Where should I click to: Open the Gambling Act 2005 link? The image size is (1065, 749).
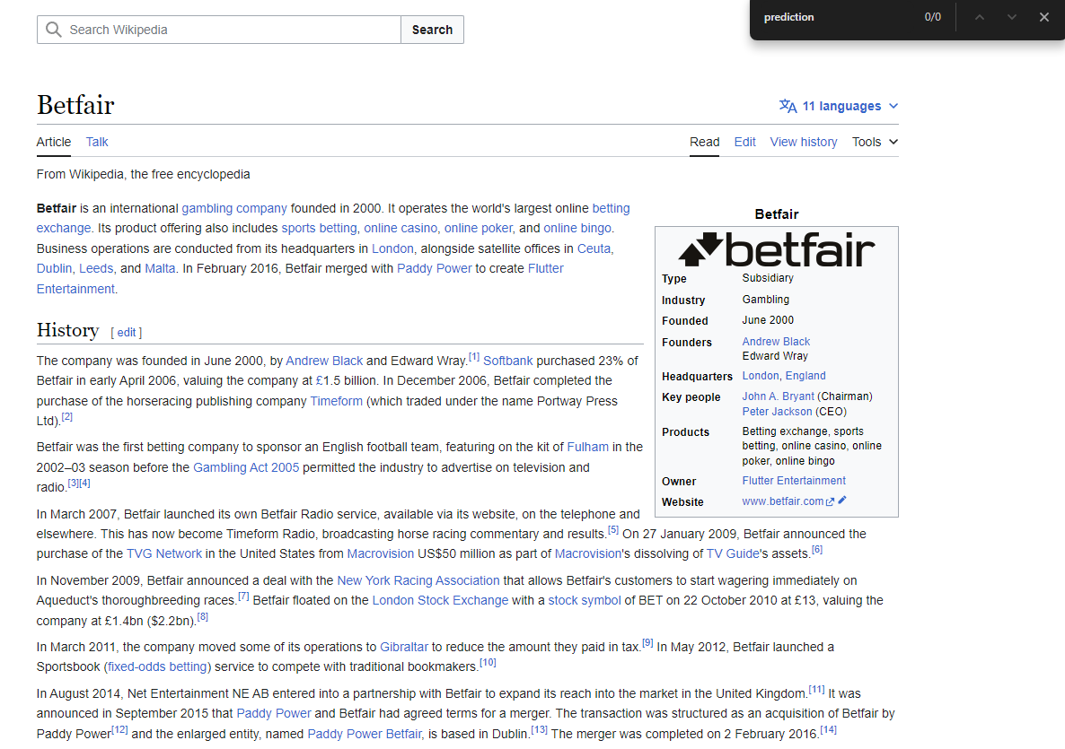click(246, 467)
